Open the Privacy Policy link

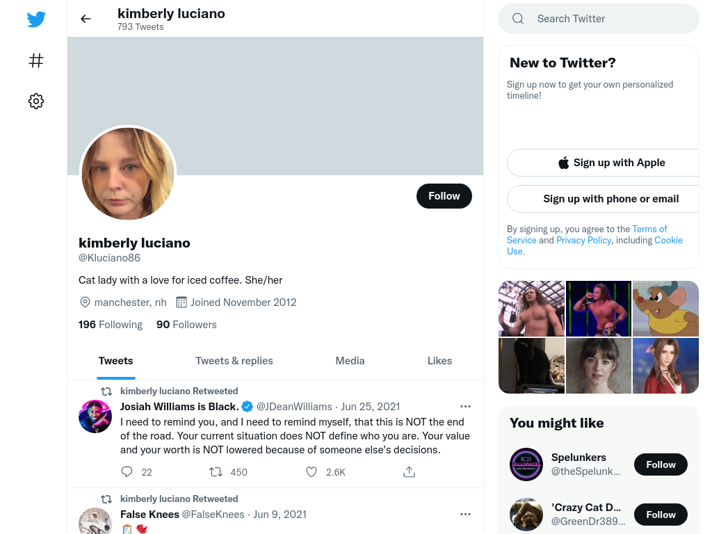[583, 240]
